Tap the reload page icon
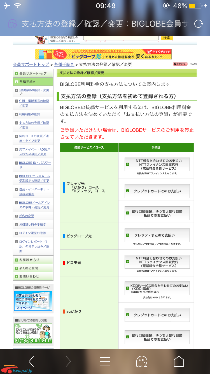The width and height of the screenshot is (210, 374). pos(199,24)
